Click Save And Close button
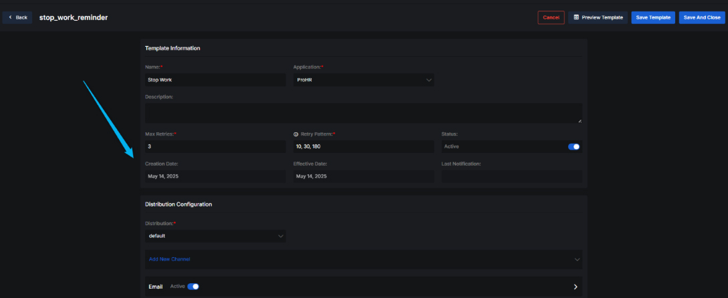The height and width of the screenshot is (298, 728). click(x=703, y=17)
